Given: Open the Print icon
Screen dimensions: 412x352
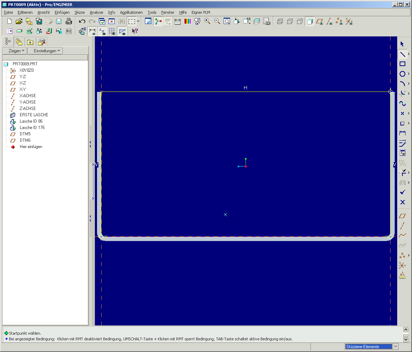Looking at the screenshot, I should (x=68, y=22).
